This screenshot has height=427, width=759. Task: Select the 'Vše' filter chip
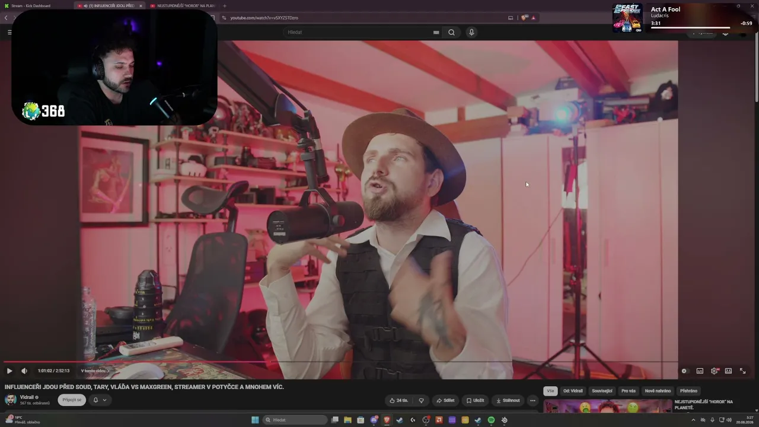tap(550, 391)
